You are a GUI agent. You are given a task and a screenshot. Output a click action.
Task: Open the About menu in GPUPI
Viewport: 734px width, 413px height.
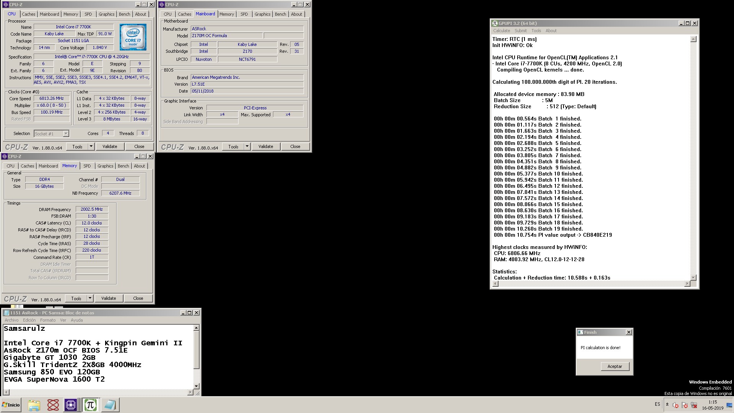click(551, 31)
